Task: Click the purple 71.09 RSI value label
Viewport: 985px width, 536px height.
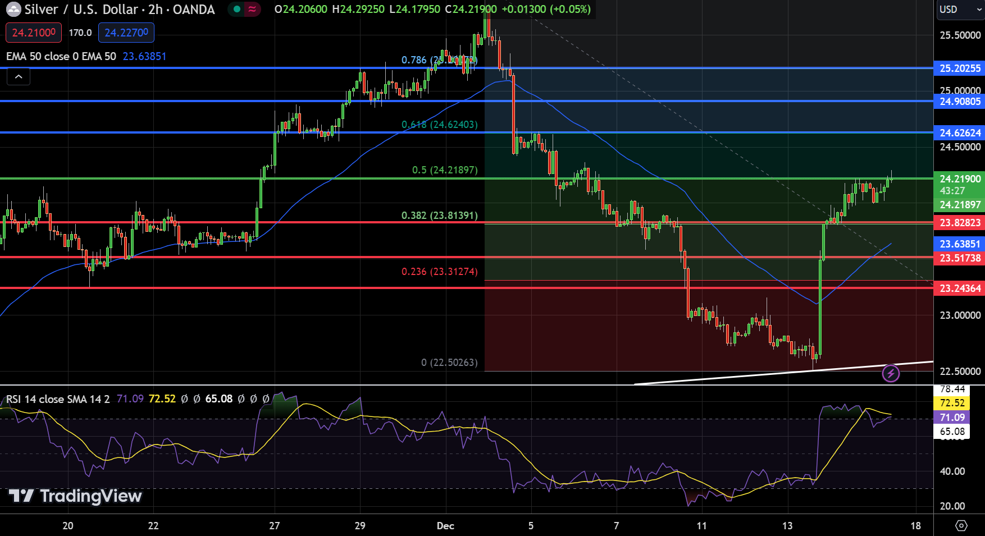Action: coord(952,418)
